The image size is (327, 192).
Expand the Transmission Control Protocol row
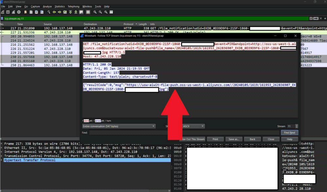(2, 156)
